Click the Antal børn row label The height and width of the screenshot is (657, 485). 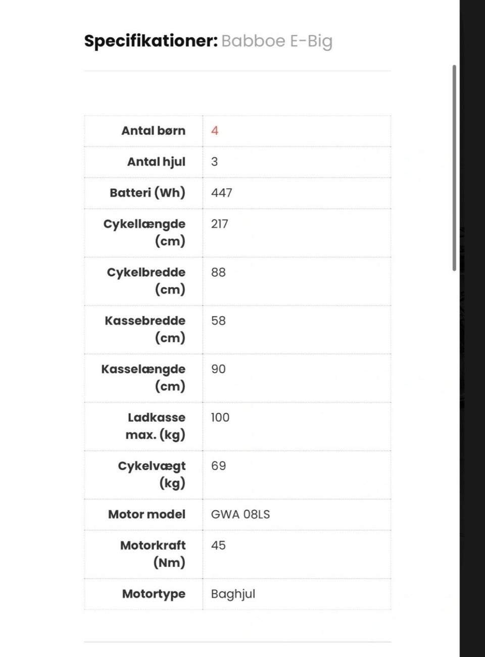pos(154,131)
